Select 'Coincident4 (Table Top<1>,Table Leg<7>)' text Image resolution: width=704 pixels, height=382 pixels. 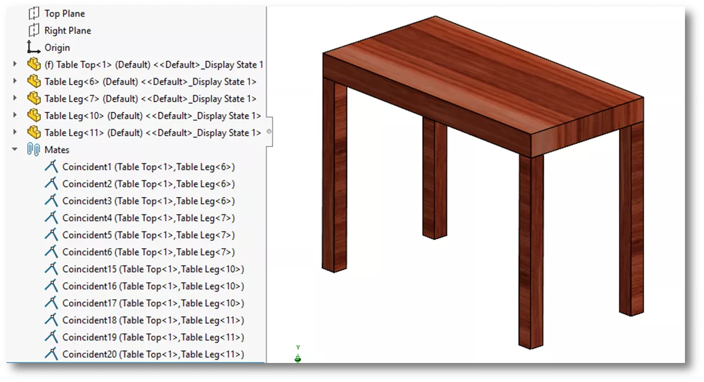pyautogui.click(x=149, y=218)
